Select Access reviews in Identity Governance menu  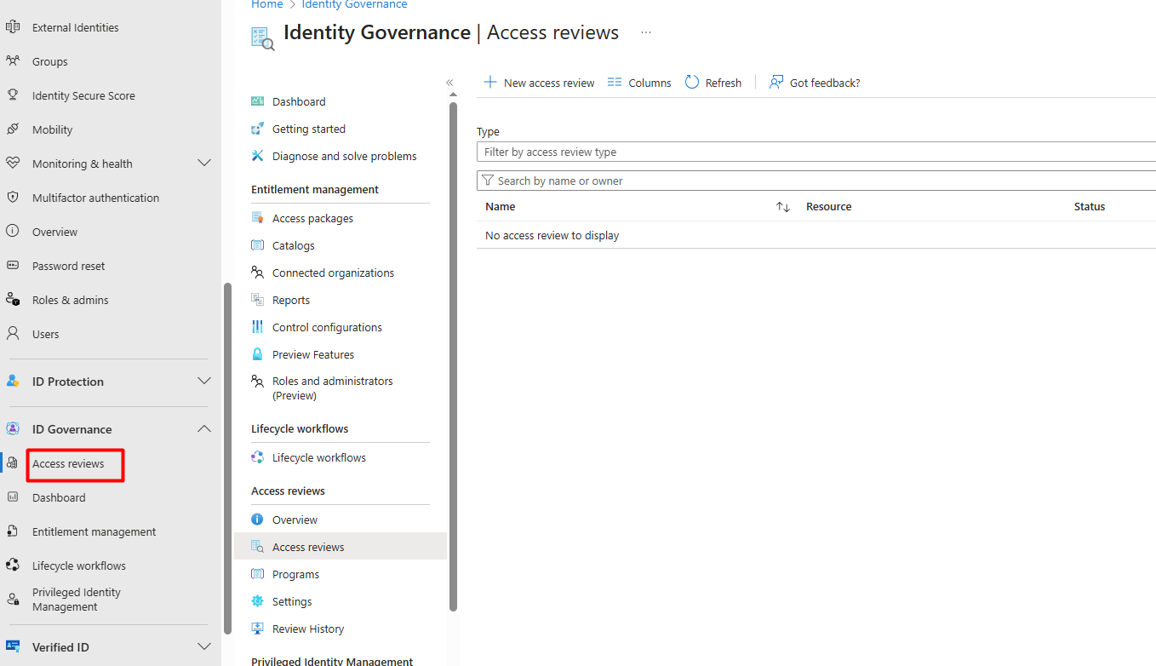[x=341, y=547]
